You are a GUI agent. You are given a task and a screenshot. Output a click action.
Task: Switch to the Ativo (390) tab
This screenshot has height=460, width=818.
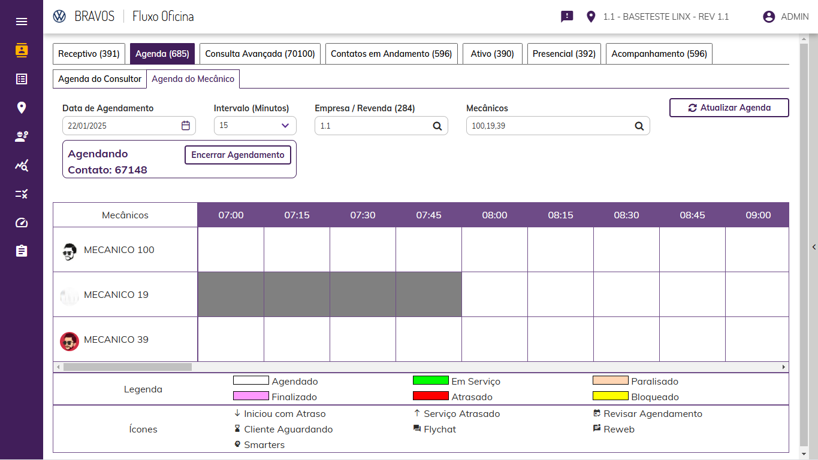pyautogui.click(x=493, y=54)
